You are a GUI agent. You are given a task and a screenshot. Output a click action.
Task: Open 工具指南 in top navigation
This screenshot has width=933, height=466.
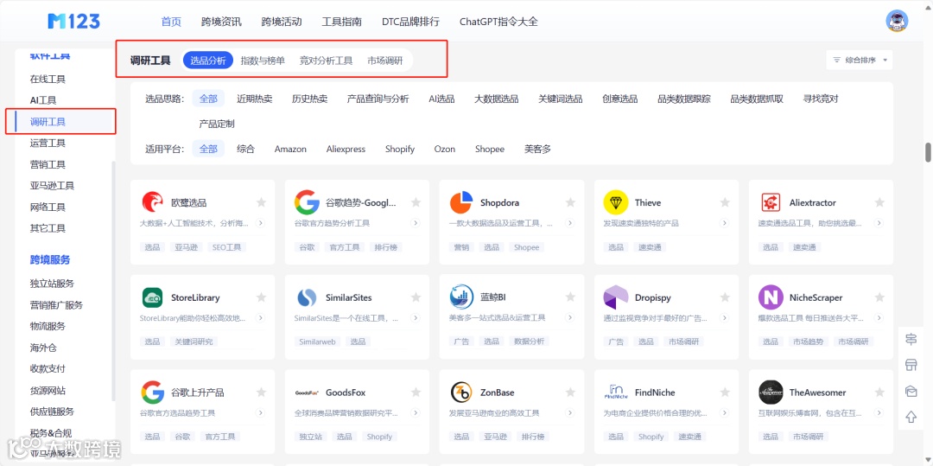point(341,22)
